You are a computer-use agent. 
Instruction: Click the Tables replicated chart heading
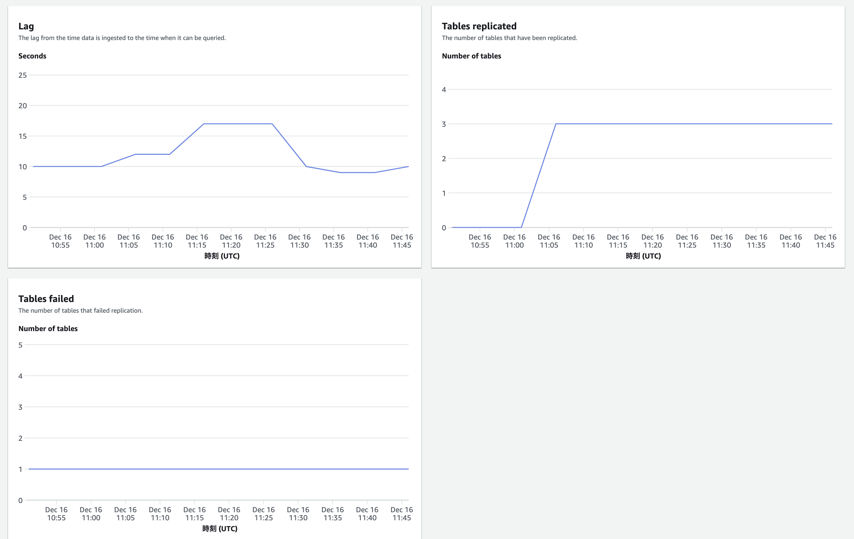[x=479, y=26]
